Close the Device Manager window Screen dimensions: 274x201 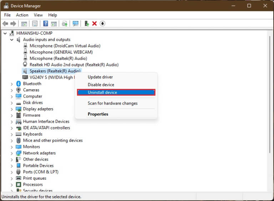(265, 6)
